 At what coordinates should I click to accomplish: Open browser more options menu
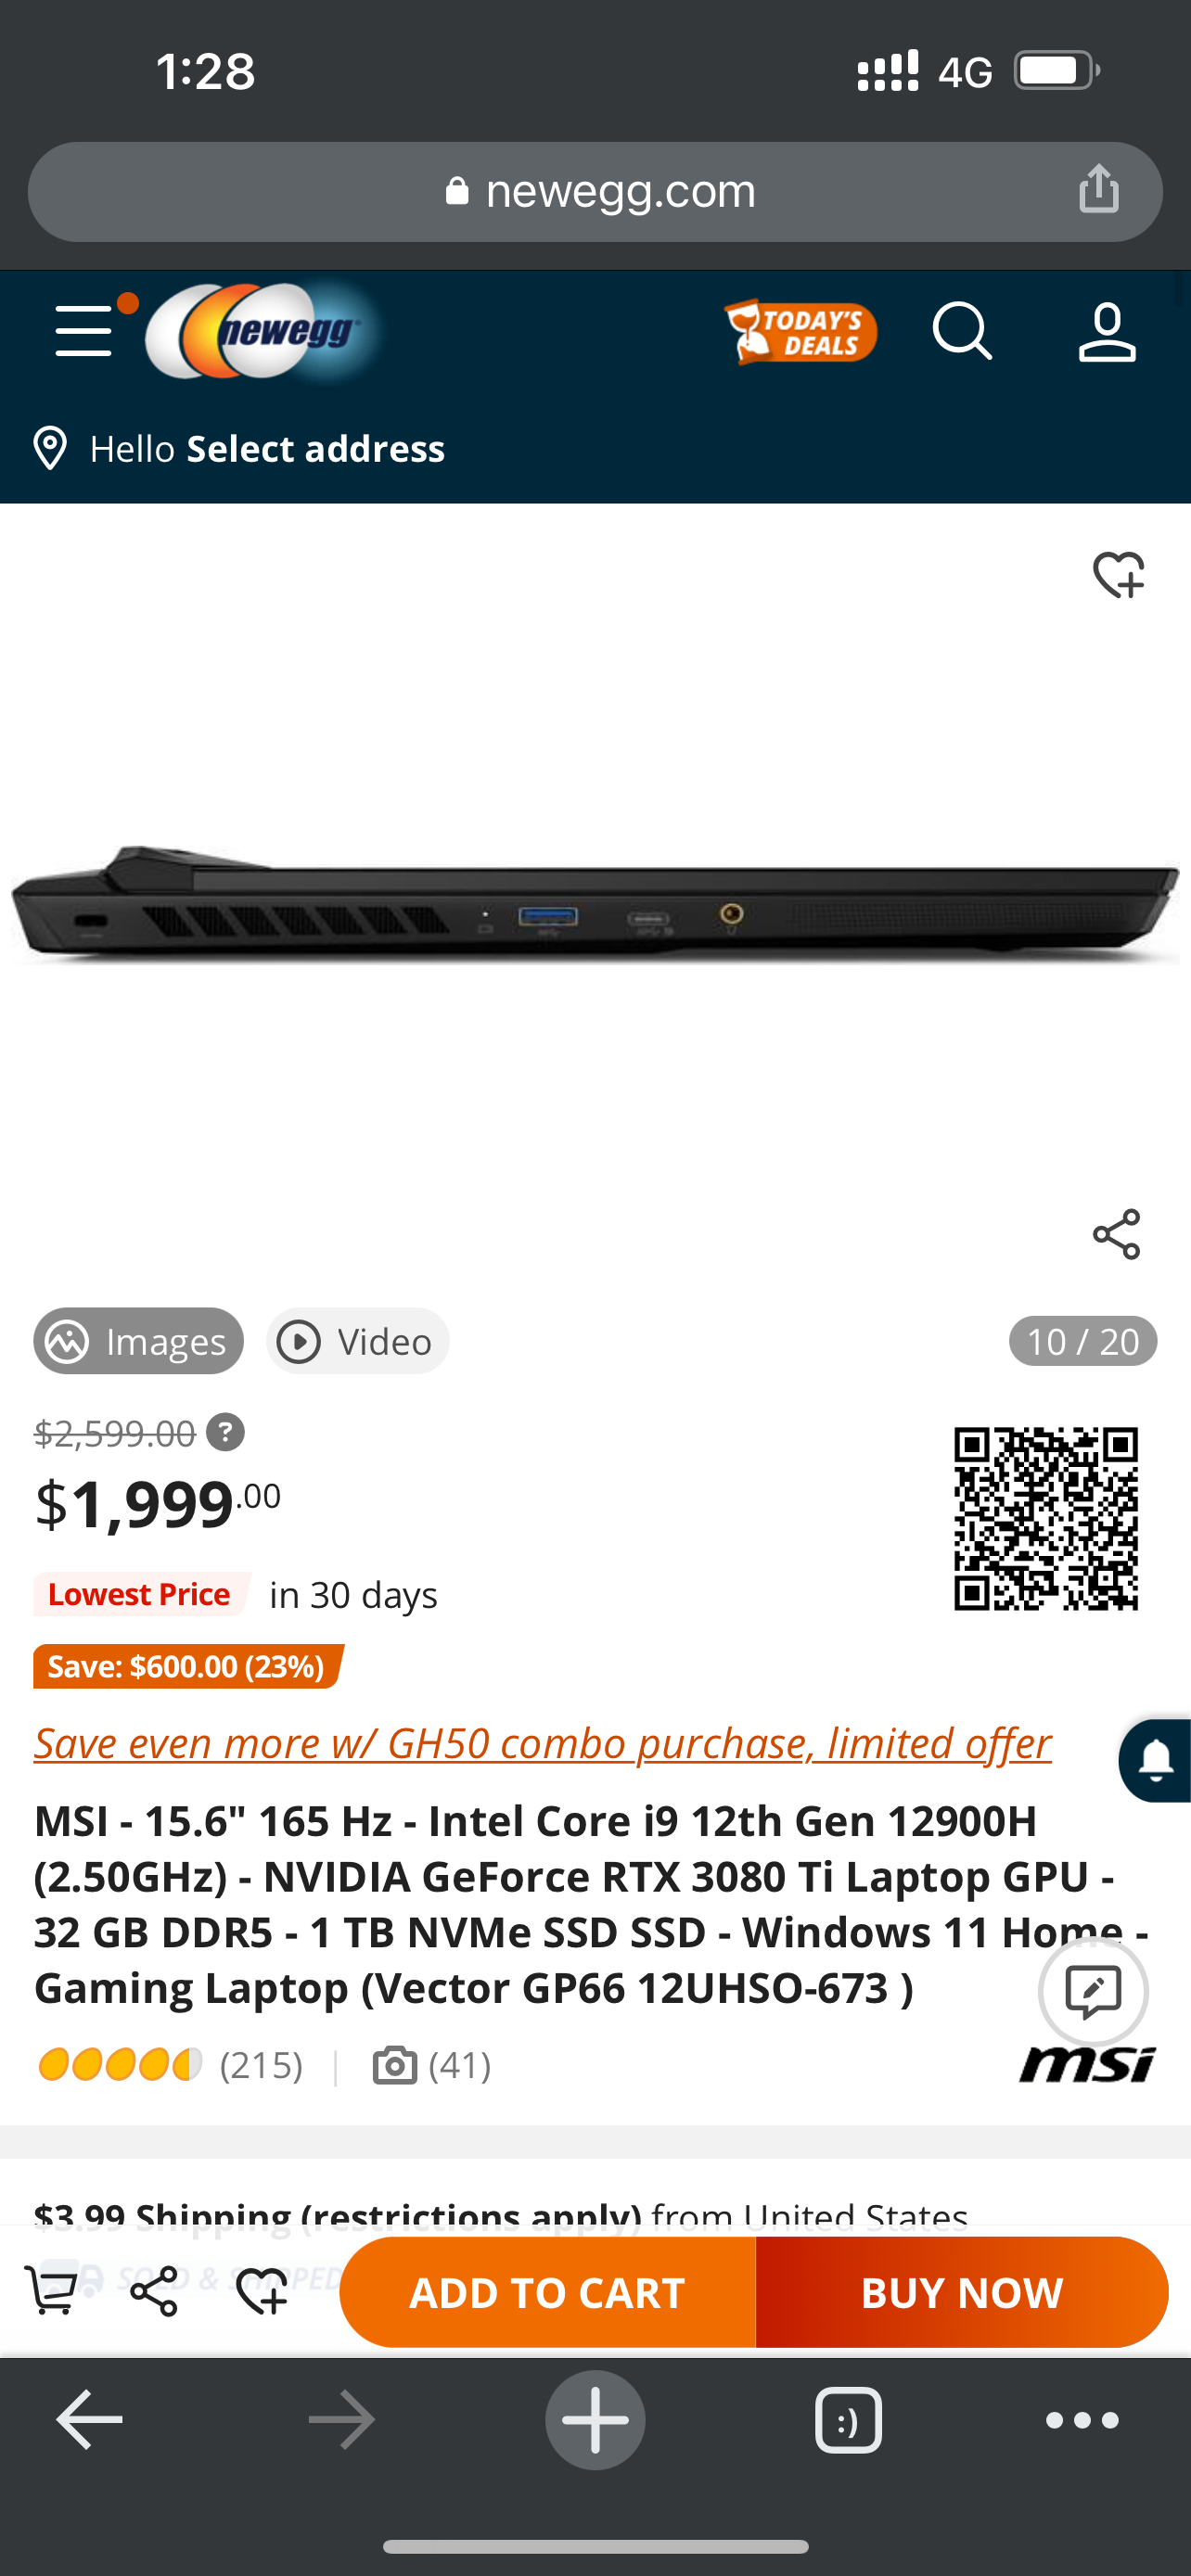coord(1082,2420)
